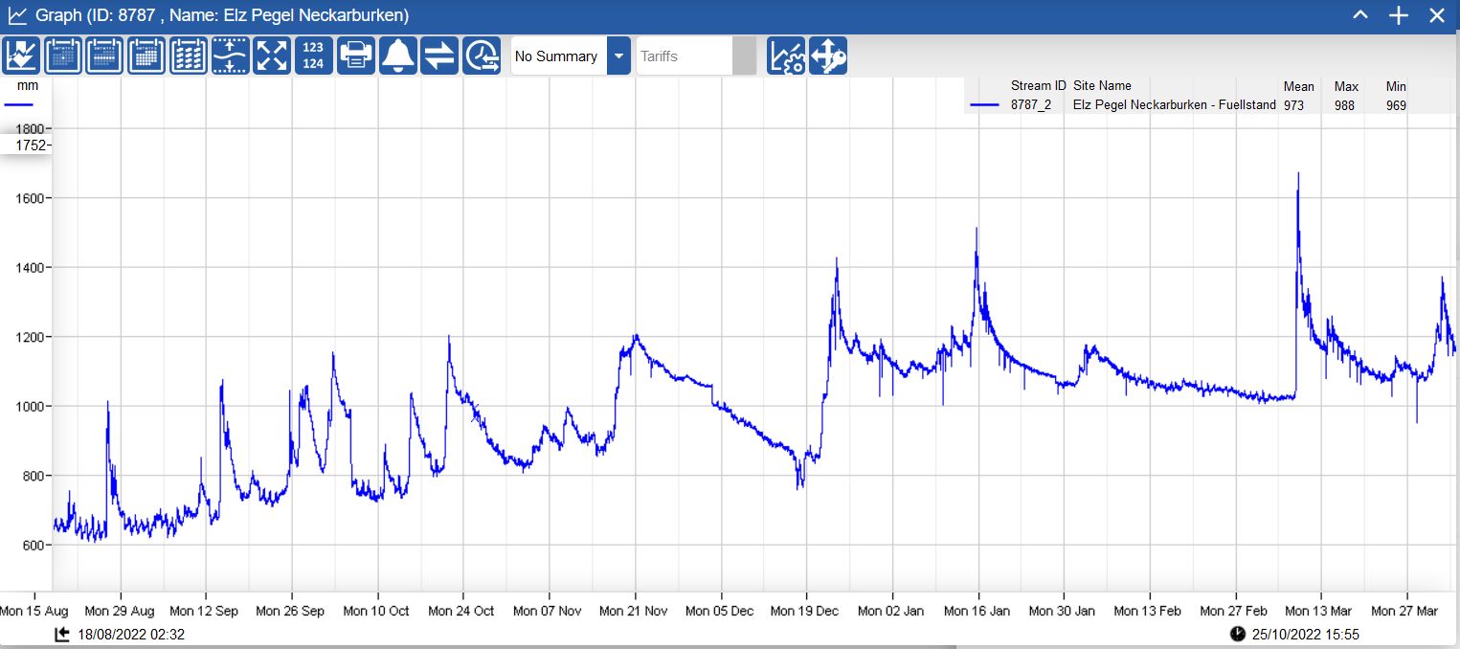Open the time-shift clock tool
1460x649 pixels.
pos(482,55)
